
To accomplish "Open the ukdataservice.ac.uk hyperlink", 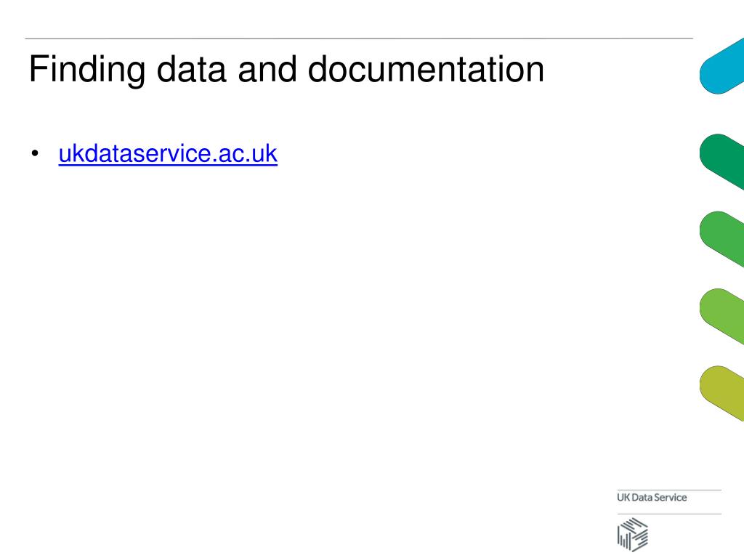I will 168,154.
